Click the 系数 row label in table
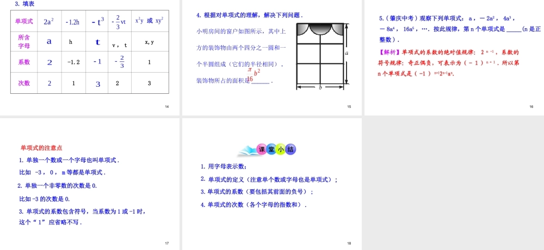Image resolution: width=544 pixels, height=250 pixels. (24, 62)
